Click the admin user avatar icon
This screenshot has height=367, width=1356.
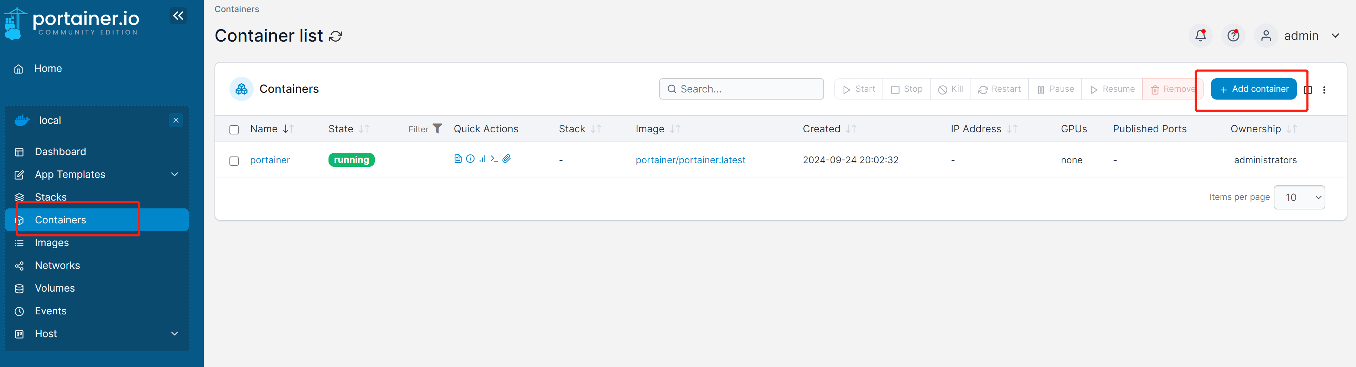[1266, 36]
